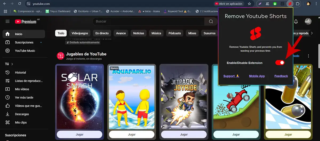Viewport: 320px width, 141px height.
Task: Click the Buscar search field
Action: pyautogui.click(x=148, y=22)
